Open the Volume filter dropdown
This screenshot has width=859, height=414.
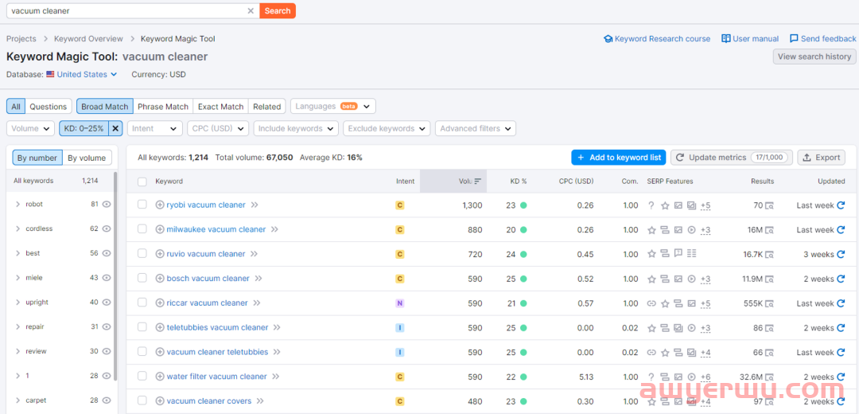click(x=31, y=128)
